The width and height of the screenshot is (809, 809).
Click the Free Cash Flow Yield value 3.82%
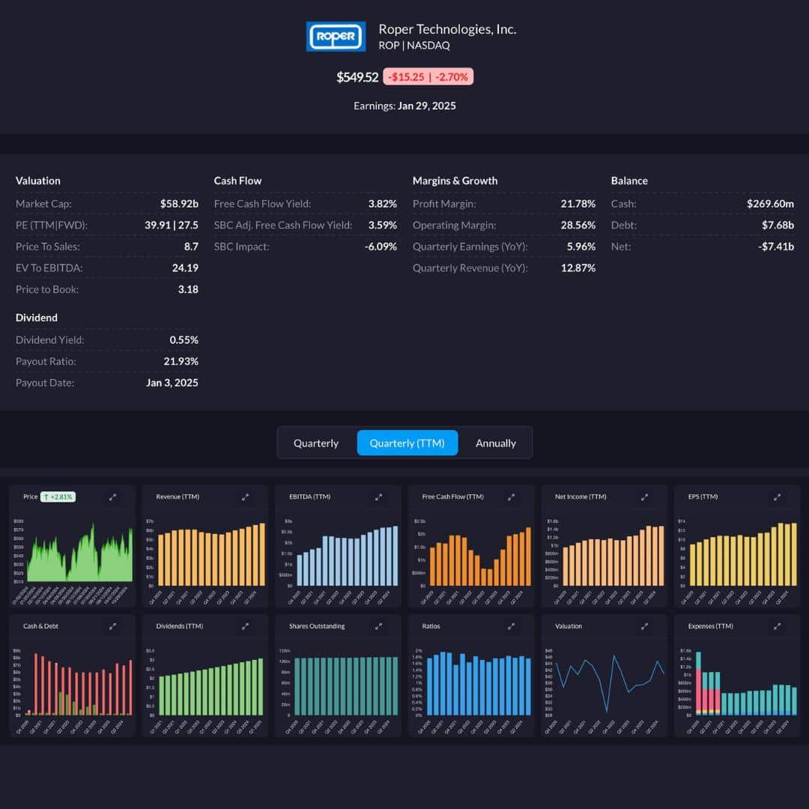coord(382,204)
